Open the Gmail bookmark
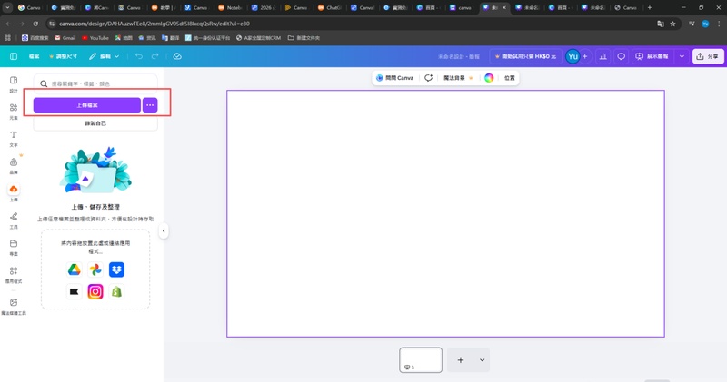Image resolution: width=727 pixels, height=382 pixels. (x=65, y=38)
